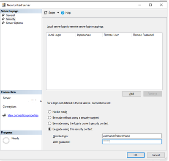Click the New Linked Server title icon
Screen dimensions: 169x161
4,5
